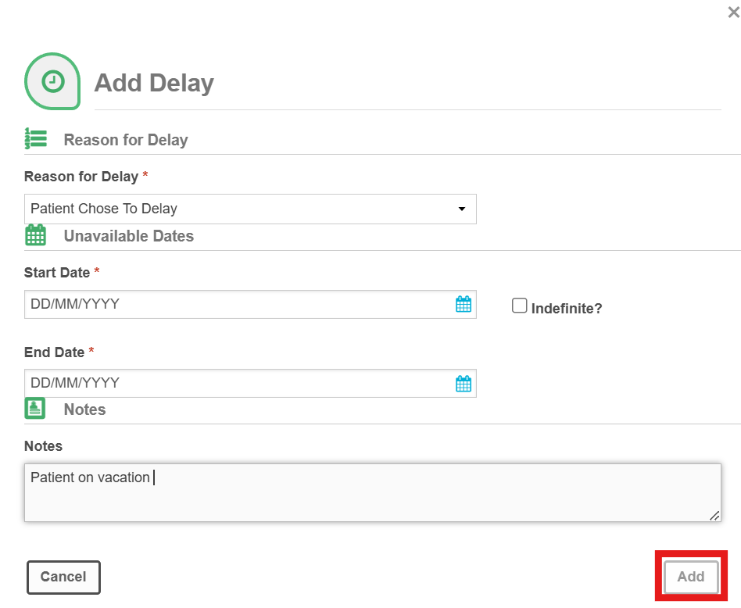Image resolution: width=741 pixels, height=608 pixels.
Task: Click the Start Date input field
Action: [250, 304]
